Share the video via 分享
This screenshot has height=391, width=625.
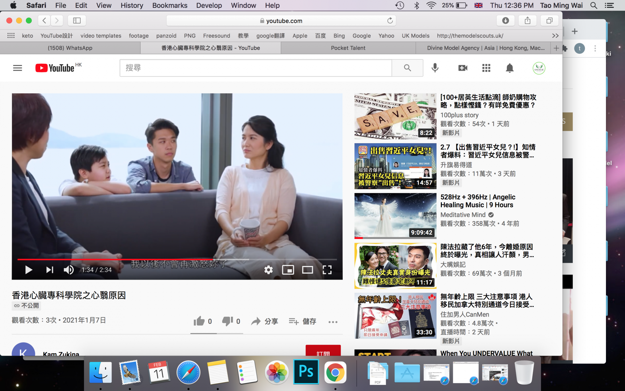[x=265, y=321]
